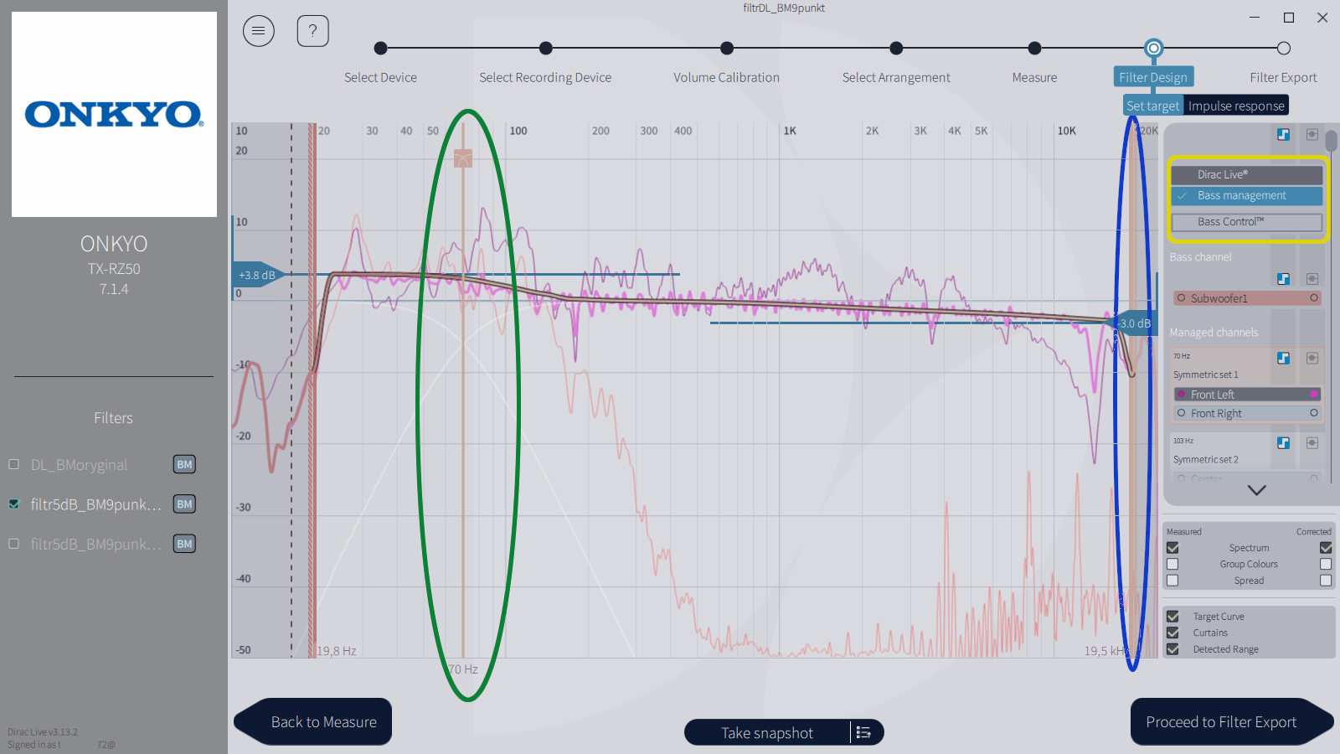The width and height of the screenshot is (1340, 754).
Task: Click the 70 Hz crossover handle on the graph
Action: (463, 158)
